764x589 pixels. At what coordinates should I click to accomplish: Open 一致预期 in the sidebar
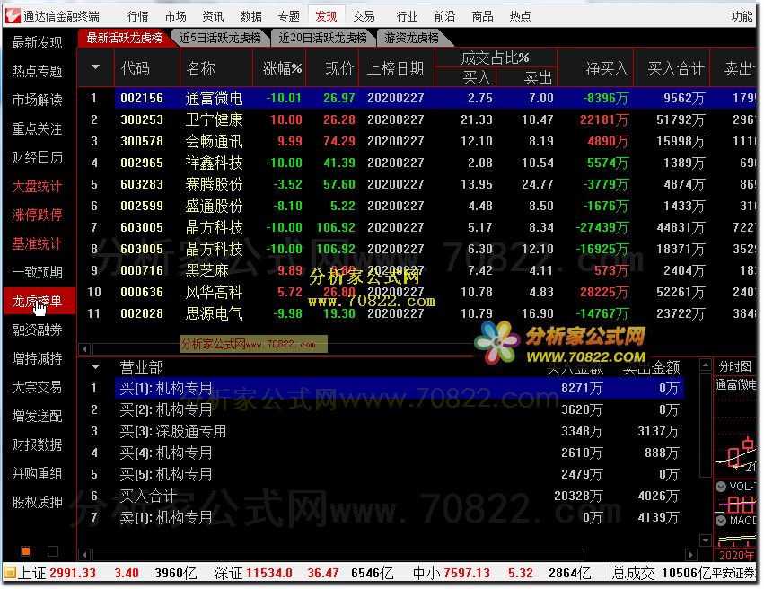tap(37, 272)
